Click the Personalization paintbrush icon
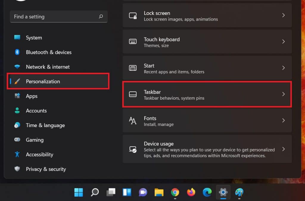Viewport: 305px width, 201px height. pos(17,81)
